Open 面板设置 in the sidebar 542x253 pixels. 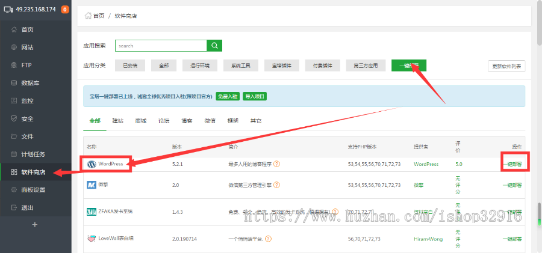coord(33,190)
